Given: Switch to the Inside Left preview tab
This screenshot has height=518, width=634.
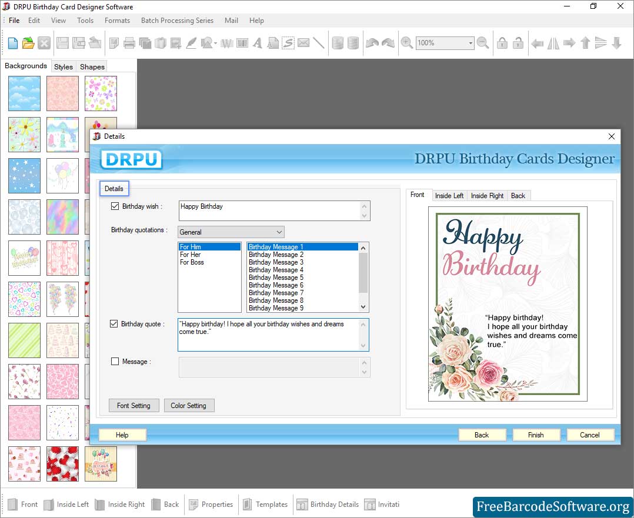Looking at the screenshot, I should 449,196.
